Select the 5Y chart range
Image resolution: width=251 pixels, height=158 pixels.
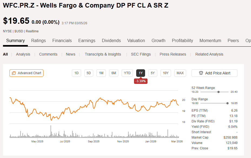pos(153,73)
